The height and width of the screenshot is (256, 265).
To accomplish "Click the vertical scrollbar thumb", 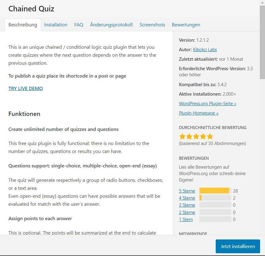I will [x=262, y=42].
